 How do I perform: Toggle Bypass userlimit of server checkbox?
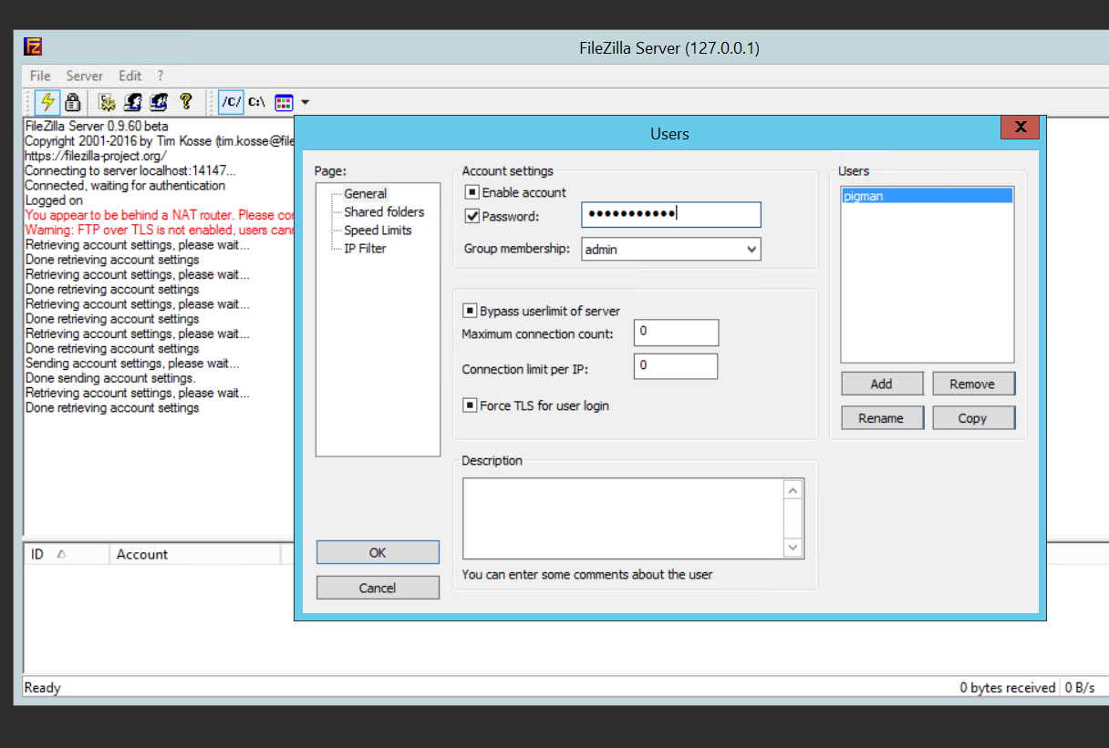471,311
